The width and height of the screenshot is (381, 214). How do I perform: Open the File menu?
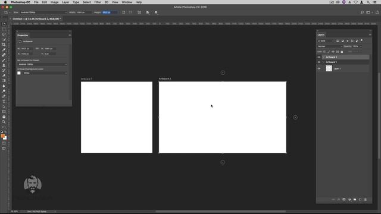(36, 2)
